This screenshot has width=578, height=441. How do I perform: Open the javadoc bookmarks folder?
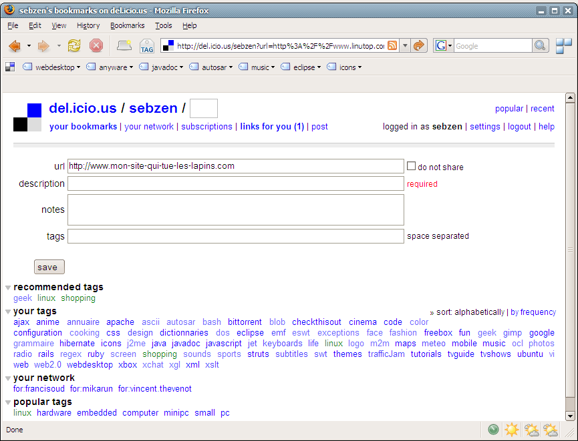coord(161,67)
